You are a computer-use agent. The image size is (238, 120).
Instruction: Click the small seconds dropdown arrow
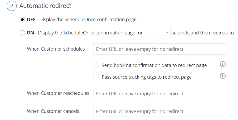coord(167,33)
